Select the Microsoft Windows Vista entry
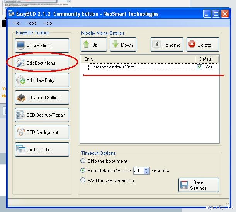The image size is (236, 212). point(153,67)
